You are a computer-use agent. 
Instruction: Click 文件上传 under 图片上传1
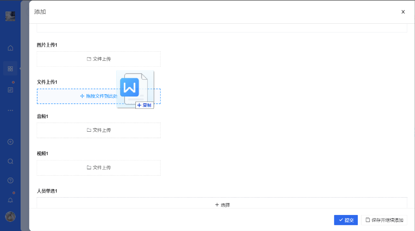(x=98, y=59)
